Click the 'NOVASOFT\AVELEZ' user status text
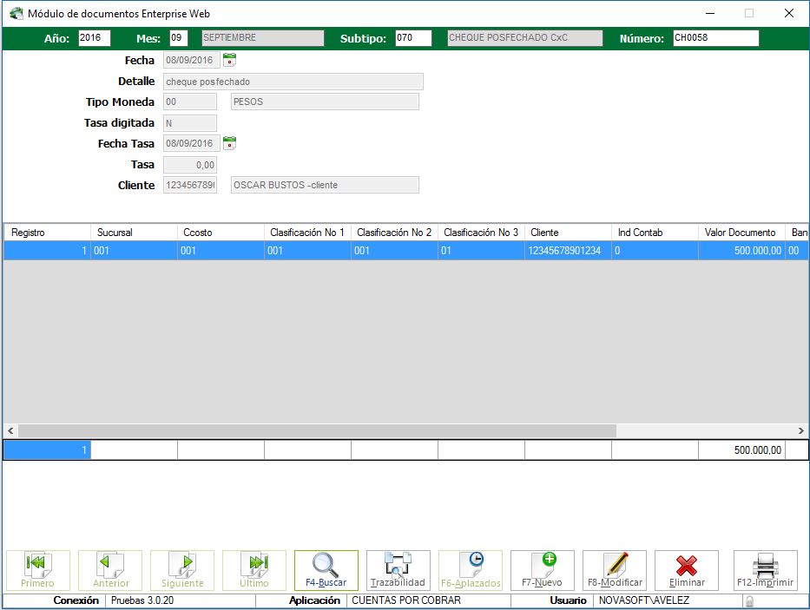The width and height of the screenshot is (810, 610). 643,600
